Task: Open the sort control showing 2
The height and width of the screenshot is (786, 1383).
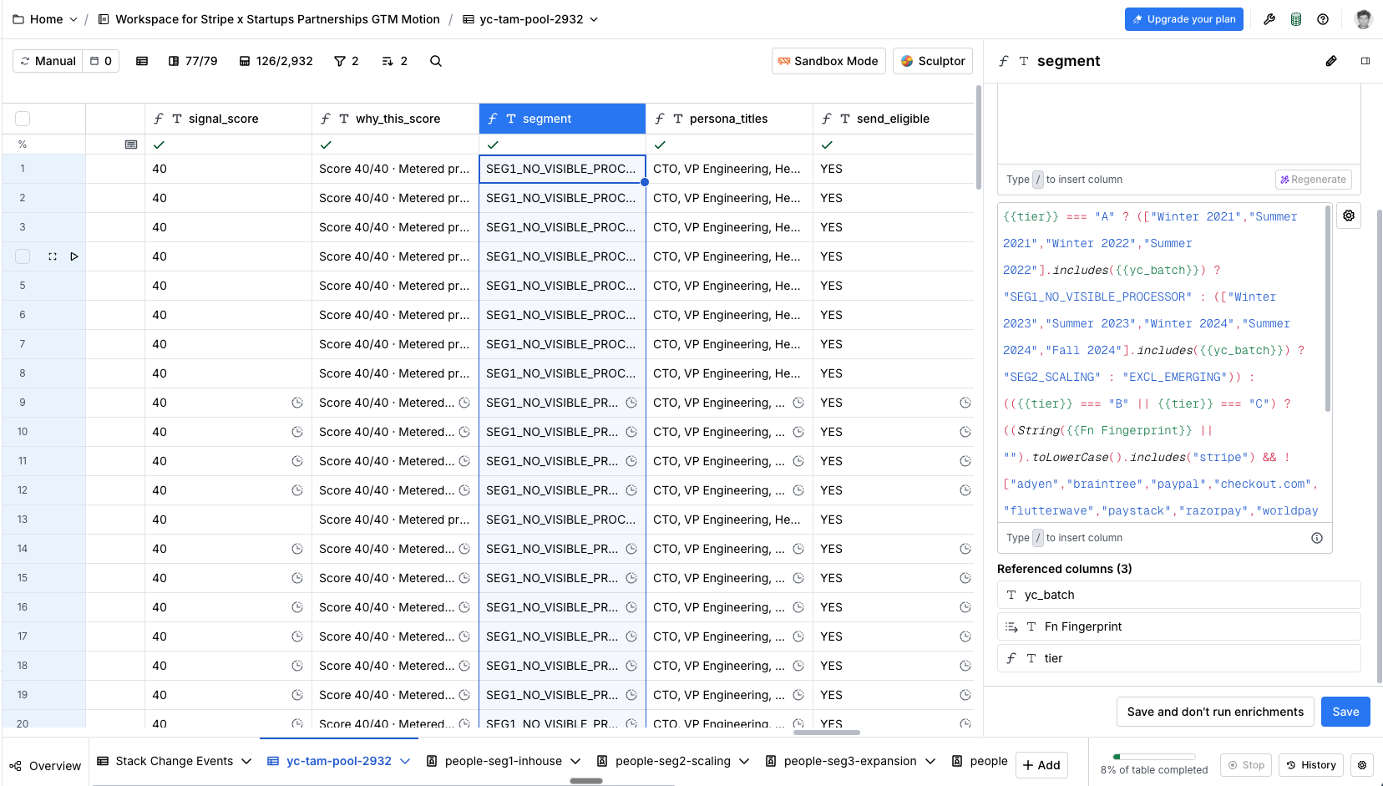Action: (395, 61)
